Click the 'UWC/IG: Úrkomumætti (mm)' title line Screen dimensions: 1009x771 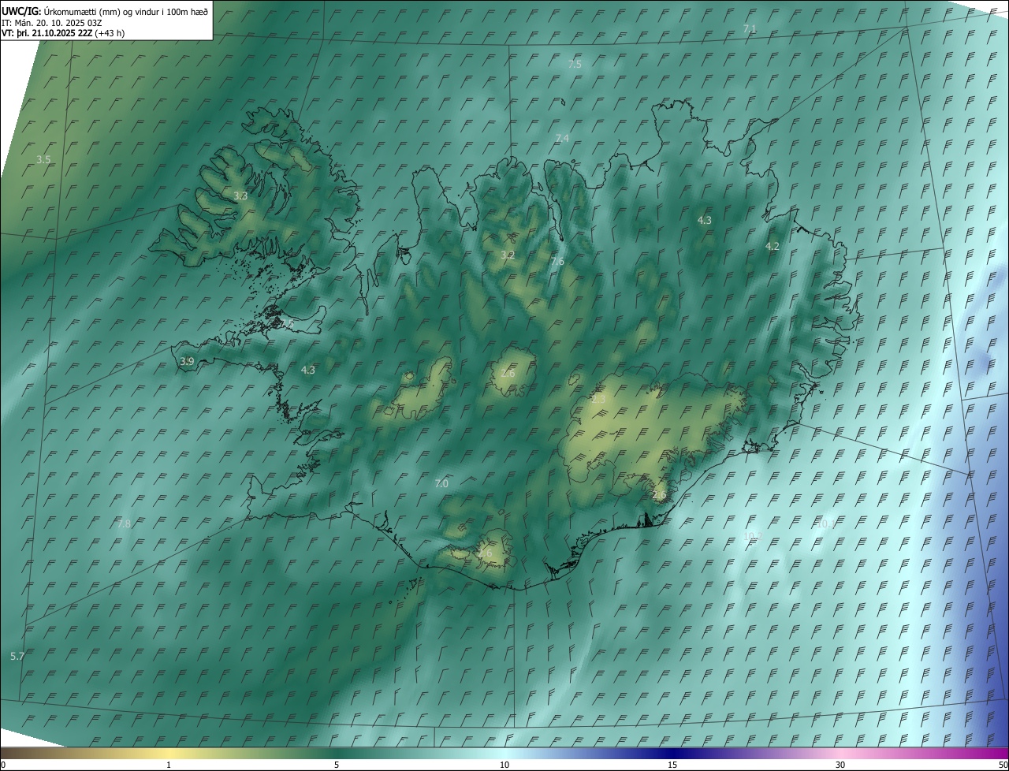click(x=106, y=12)
